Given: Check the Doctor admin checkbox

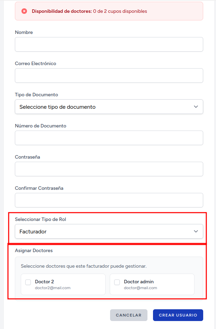Looking at the screenshot, I should [117, 282].
